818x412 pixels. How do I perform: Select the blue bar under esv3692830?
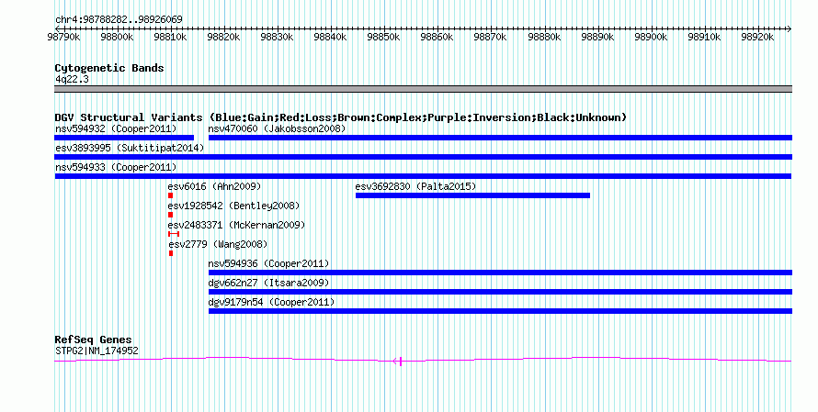pos(472,195)
